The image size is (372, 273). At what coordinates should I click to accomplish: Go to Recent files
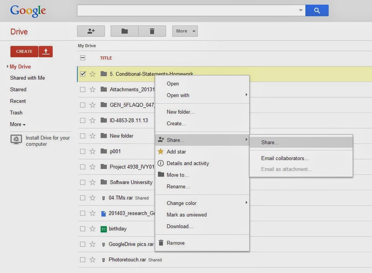tap(18, 101)
